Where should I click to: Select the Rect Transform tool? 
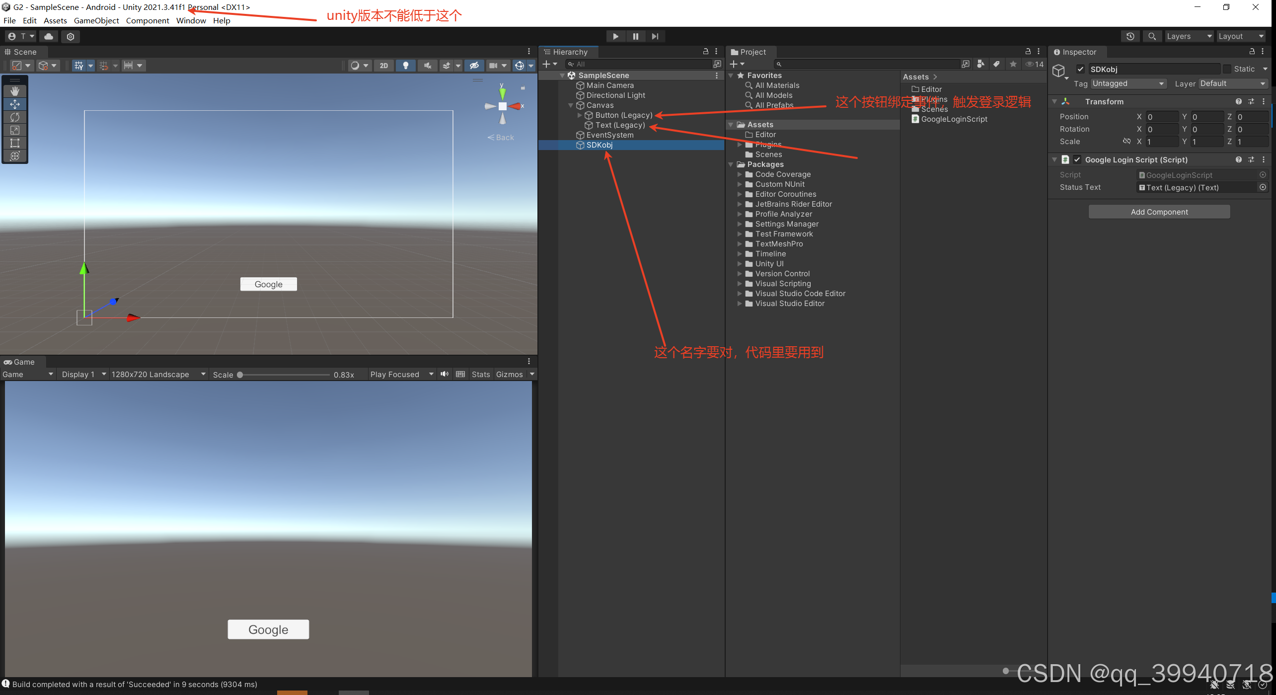[15, 143]
